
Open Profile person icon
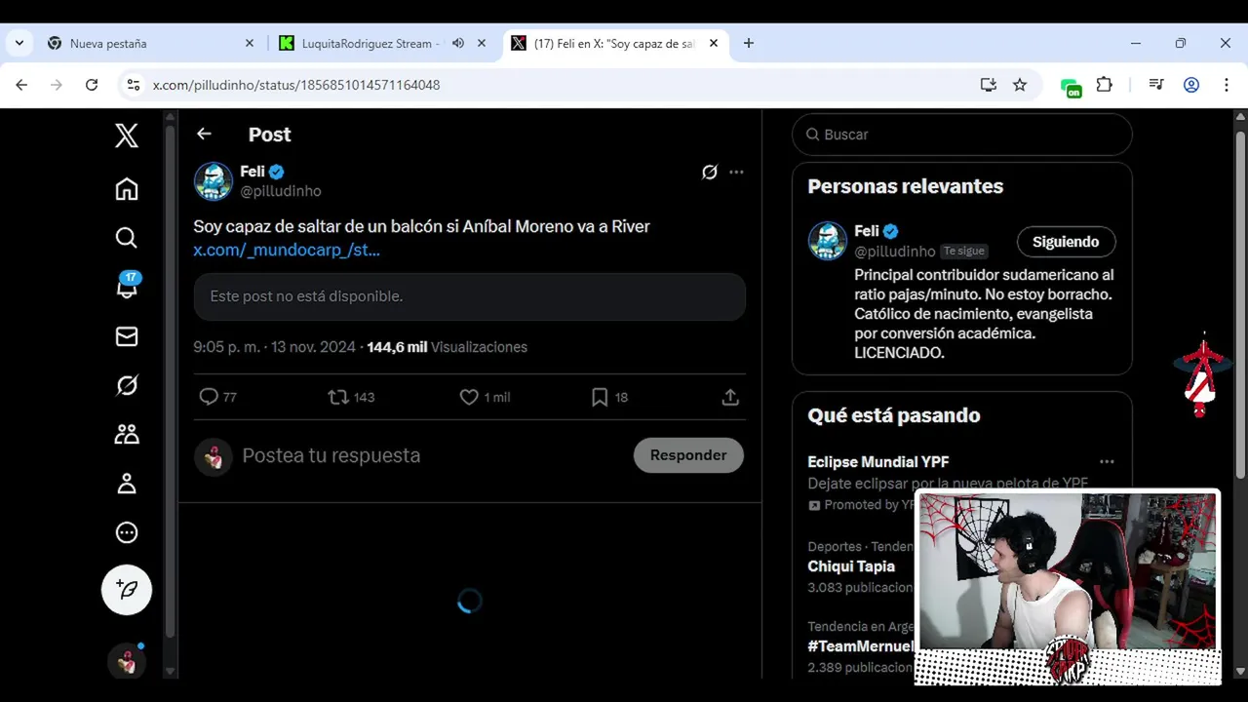point(127,484)
